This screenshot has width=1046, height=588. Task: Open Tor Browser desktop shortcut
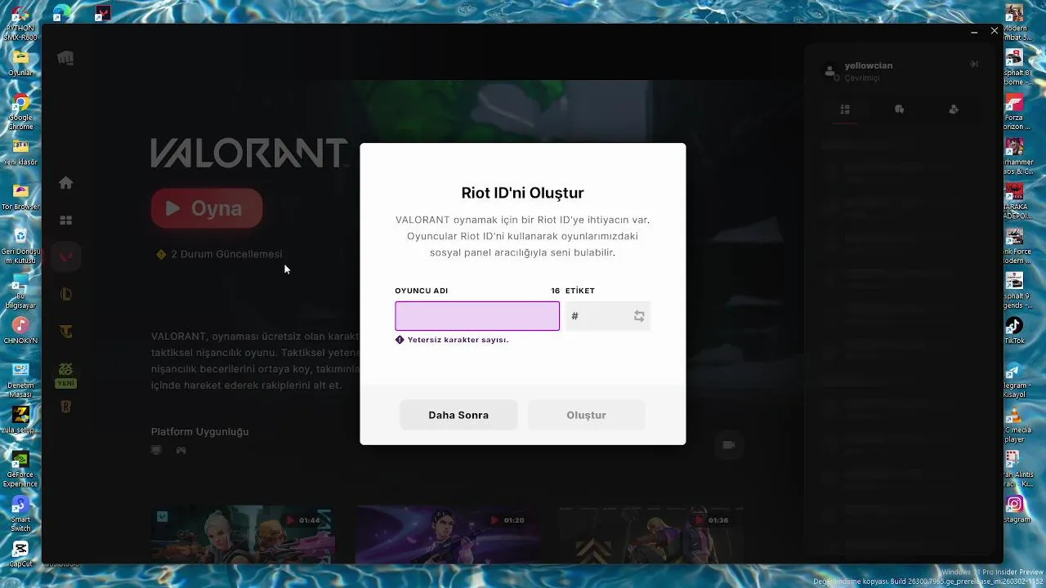pyautogui.click(x=20, y=196)
